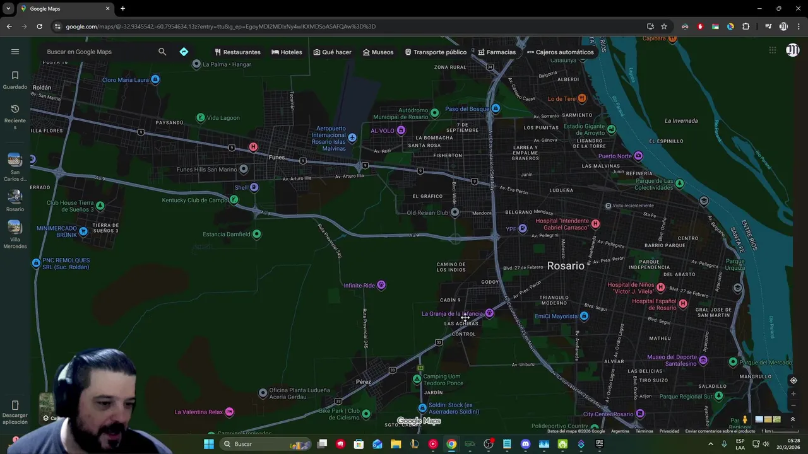Open the Windows Start menu

209,444
